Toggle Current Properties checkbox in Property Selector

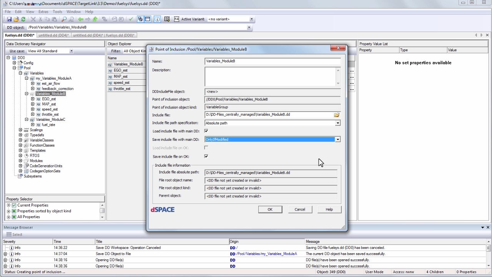click(14, 205)
